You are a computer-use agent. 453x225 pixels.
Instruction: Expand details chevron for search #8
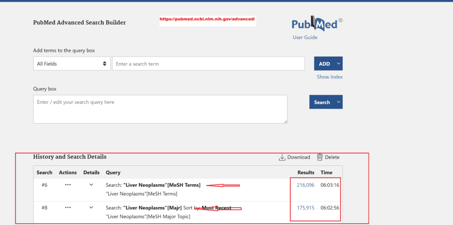91,207
